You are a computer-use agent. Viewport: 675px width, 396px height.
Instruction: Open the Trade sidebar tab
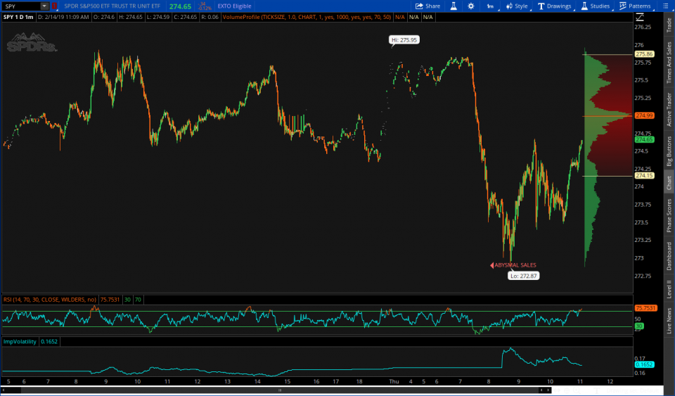669,25
